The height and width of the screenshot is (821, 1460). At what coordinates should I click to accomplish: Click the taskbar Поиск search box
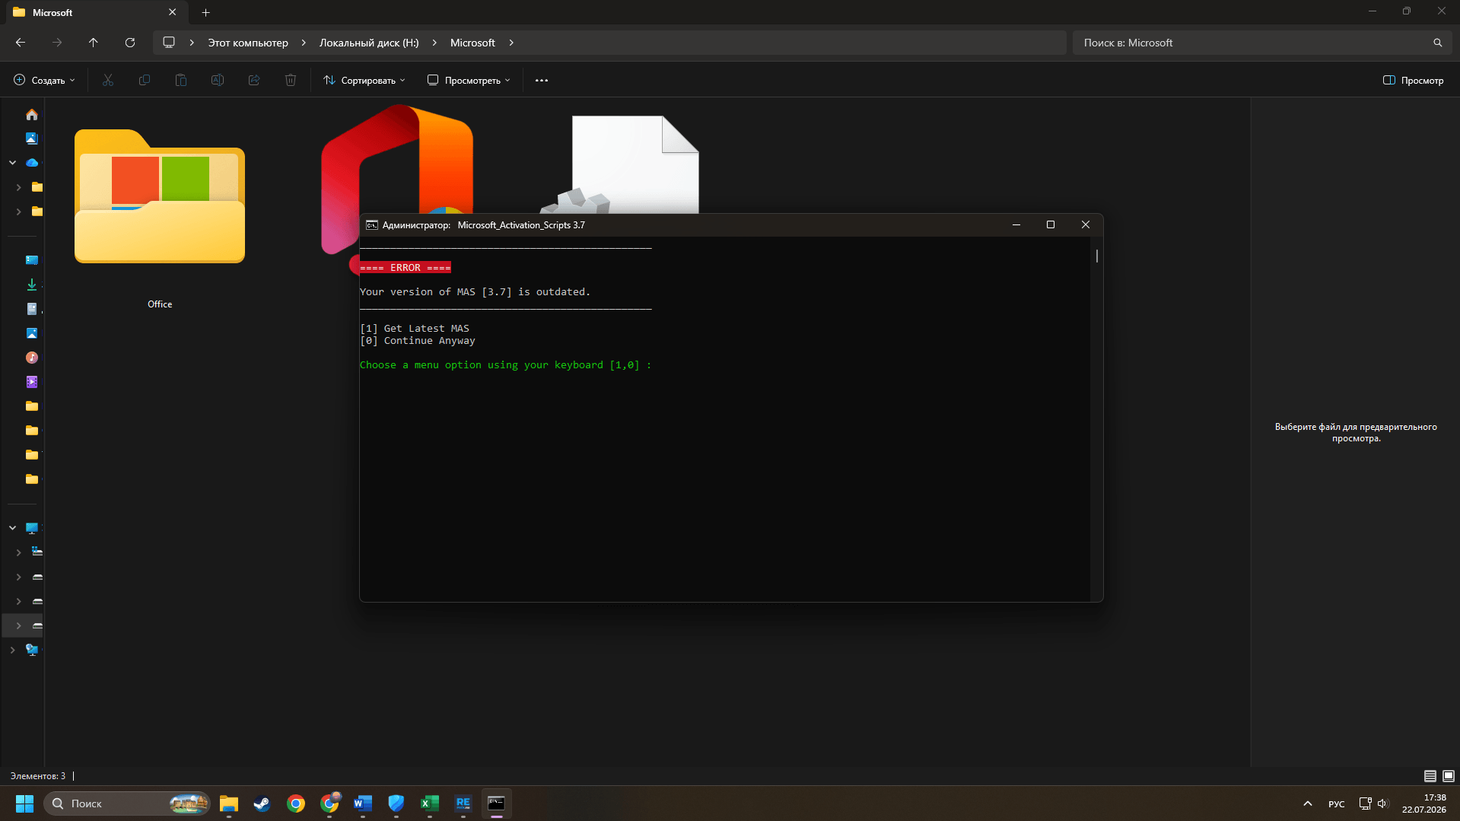127,803
